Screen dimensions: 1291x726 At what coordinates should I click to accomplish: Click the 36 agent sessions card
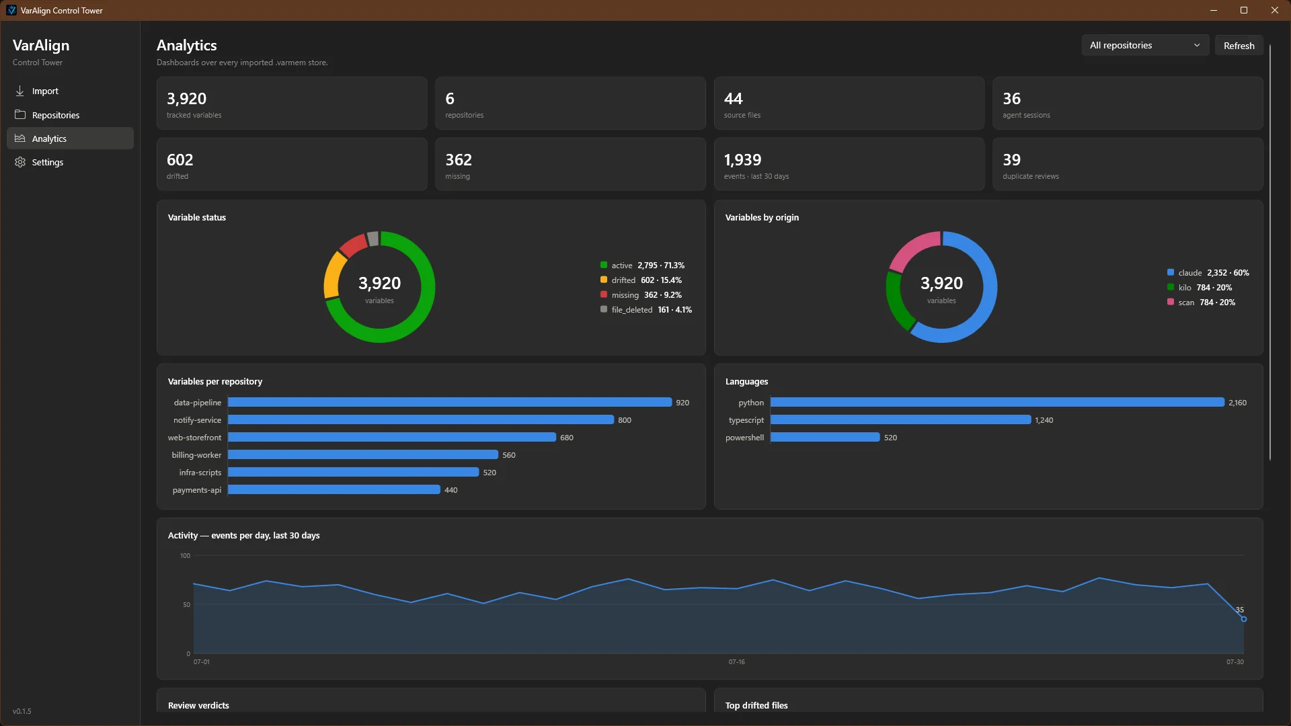click(1128, 103)
